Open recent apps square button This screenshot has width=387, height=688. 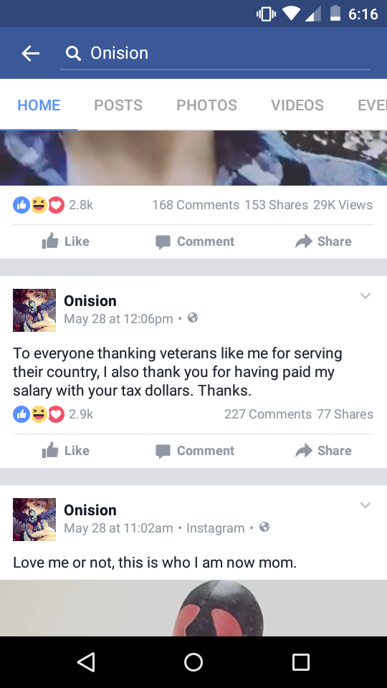tap(300, 662)
